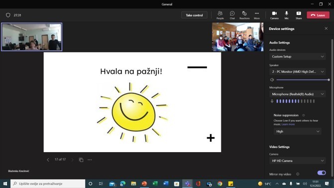This screenshot has width=334, height=188.
Task: Click Mirror my video info icon
Action: pyautogui.click(x=298, y=174)
